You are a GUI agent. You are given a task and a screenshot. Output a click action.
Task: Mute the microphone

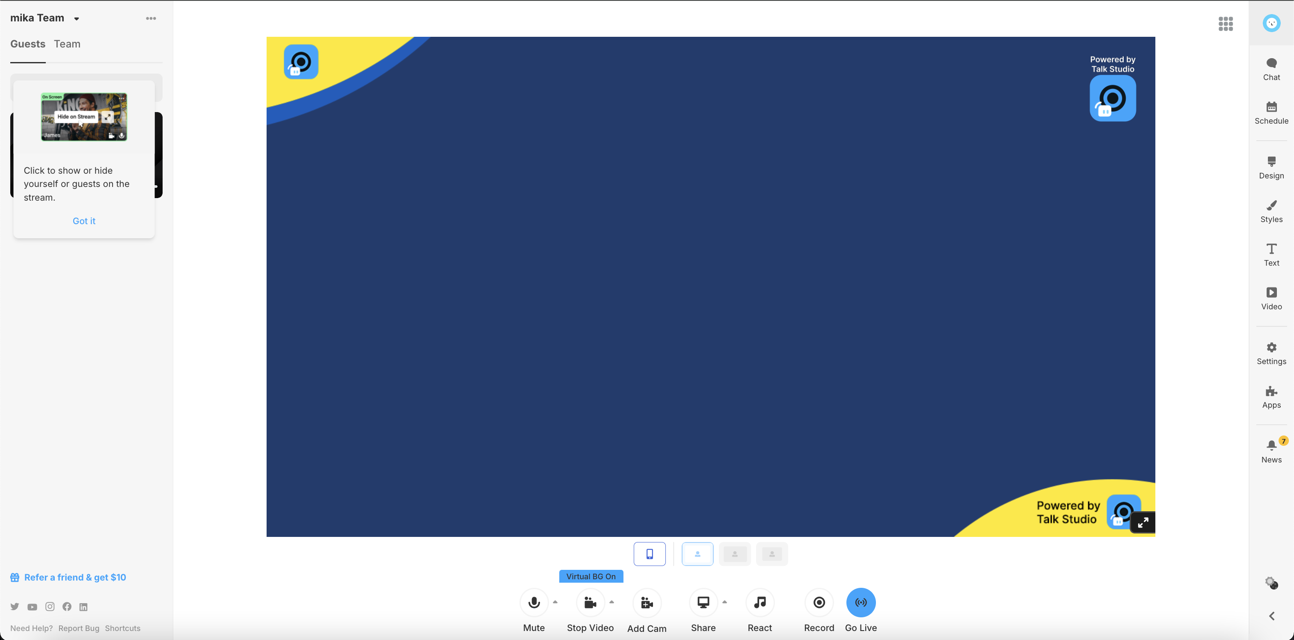pyautogui.click(x=534, y=602)
